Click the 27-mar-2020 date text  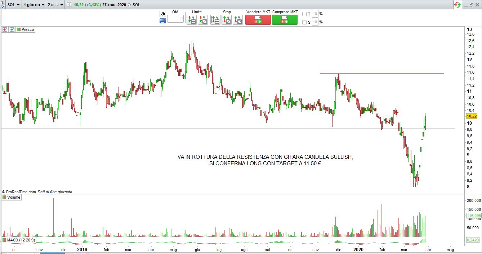pyautogui.click(x=114, y=5)
